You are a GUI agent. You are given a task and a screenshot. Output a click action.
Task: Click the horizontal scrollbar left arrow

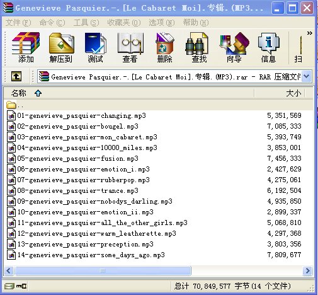(x=9, y=270)
